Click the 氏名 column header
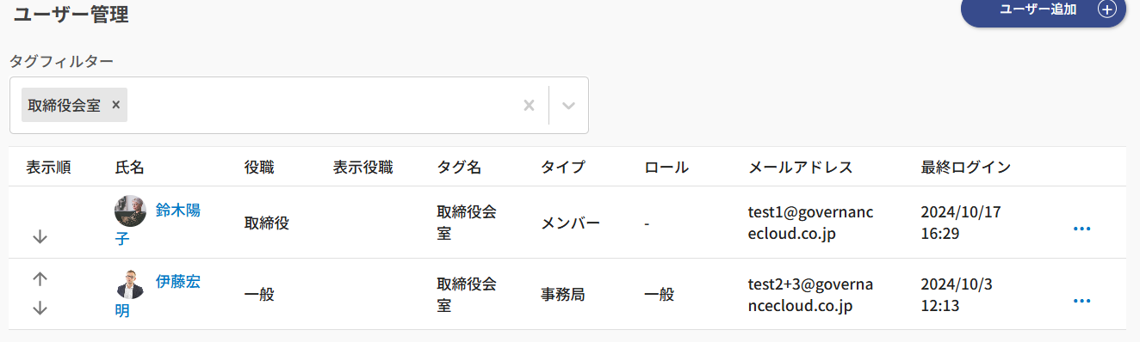Screen dimensions: 1140x342 tap(129, 167)
